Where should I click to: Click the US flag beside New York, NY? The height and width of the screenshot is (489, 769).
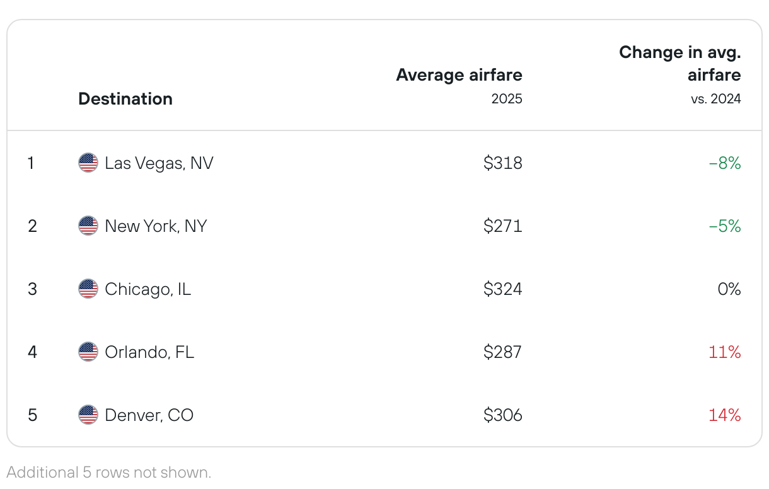(88, 226)
